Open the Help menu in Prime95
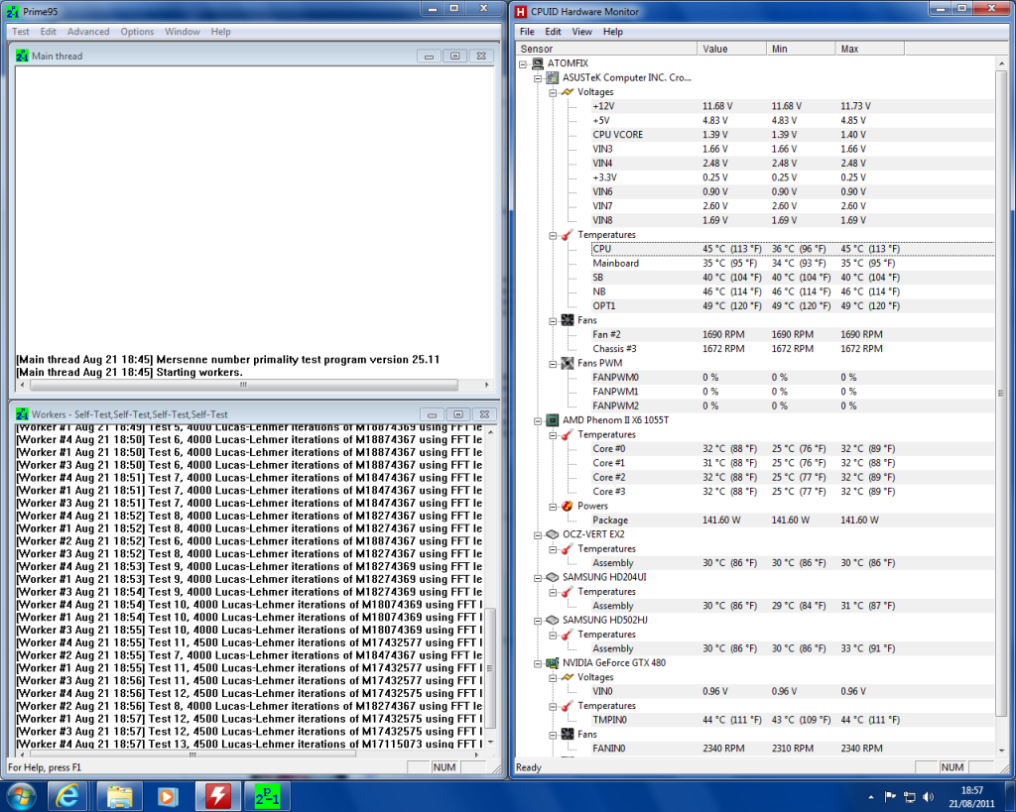Viewport: 1016px width, 812px height. click(x=220, y=32)
